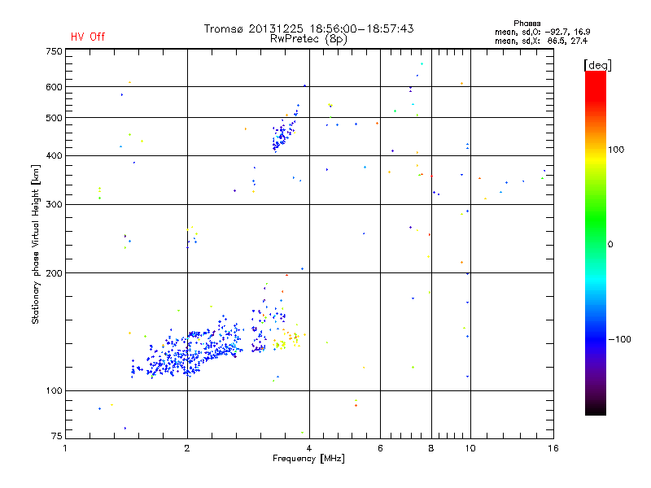Click the "10" MHz frequency axis tick label
This screenshot has height=488, width=651.
click(x=470, y=448)
